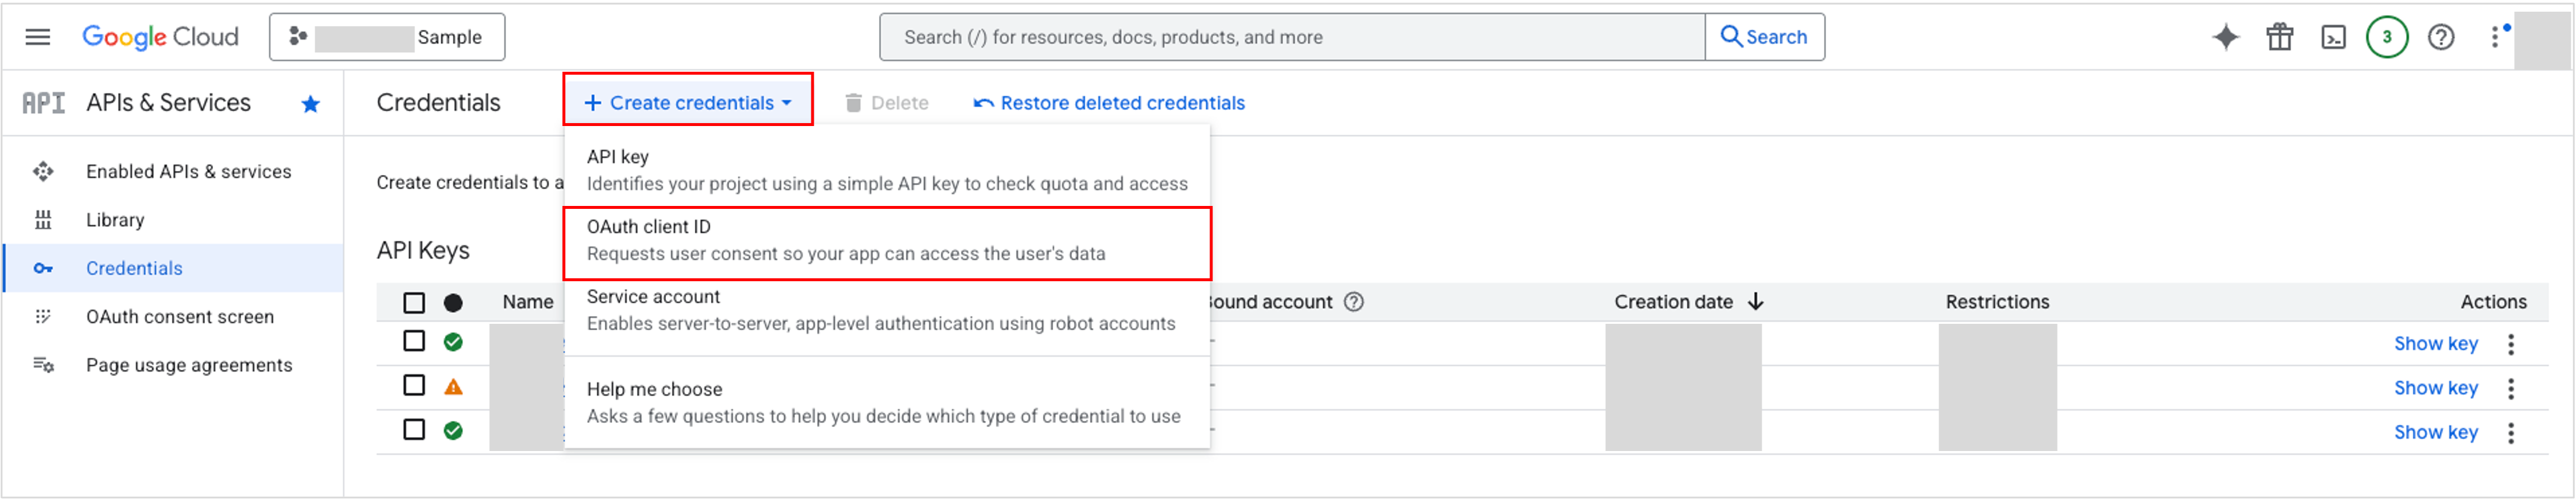
Task: Click the status dot column header
Action: (x=453, y=303)
